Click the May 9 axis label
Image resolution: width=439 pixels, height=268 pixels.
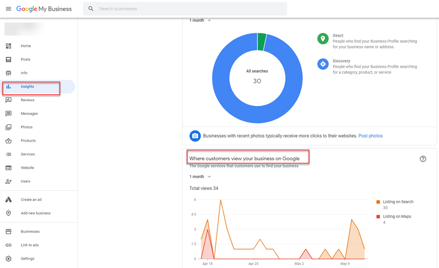point(345,264)
